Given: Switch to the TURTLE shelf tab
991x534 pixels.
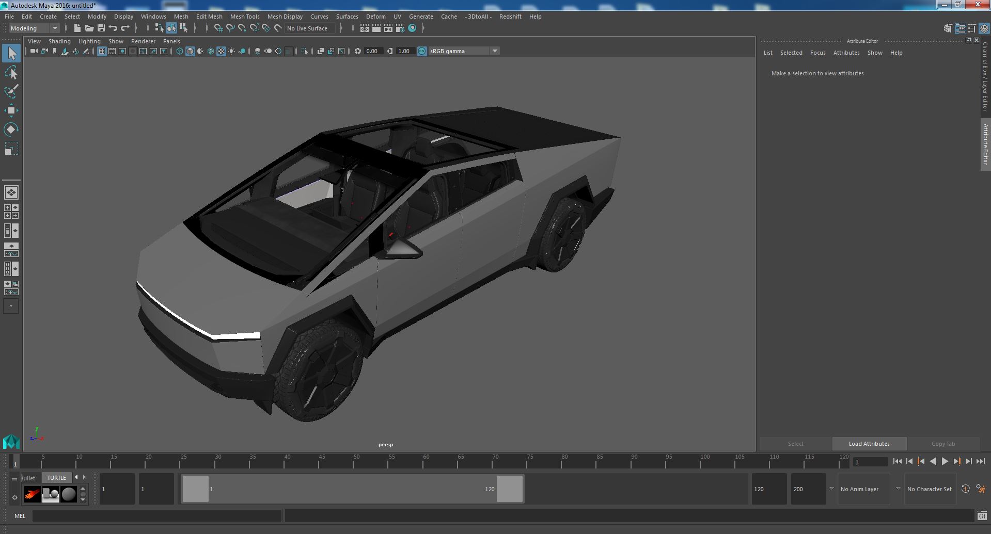Looking at the screenshot, I should coord(57,478).
